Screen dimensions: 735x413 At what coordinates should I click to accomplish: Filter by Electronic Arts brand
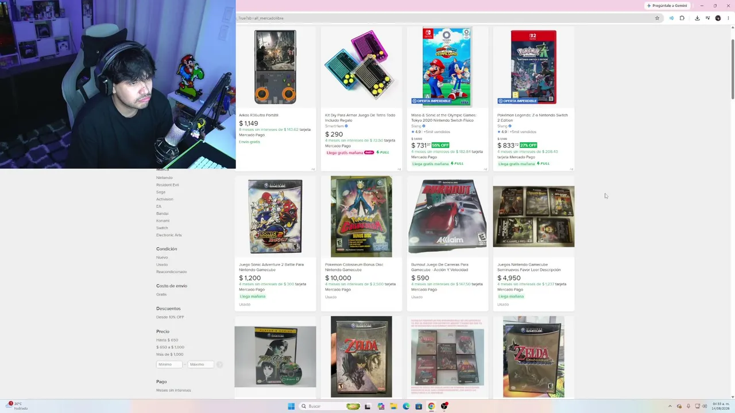[x=169, y=235]
